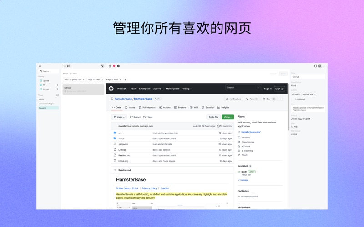
Task: Remove the github label
Action: 299,94
